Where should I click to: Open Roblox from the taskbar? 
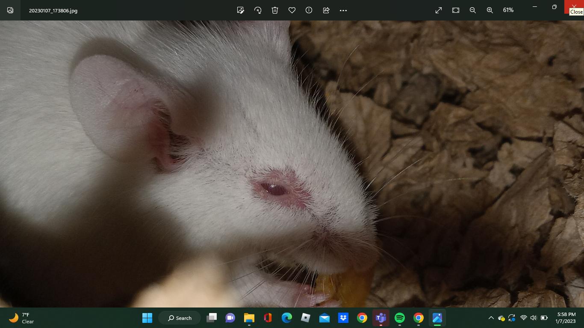[x=306, y=318]
